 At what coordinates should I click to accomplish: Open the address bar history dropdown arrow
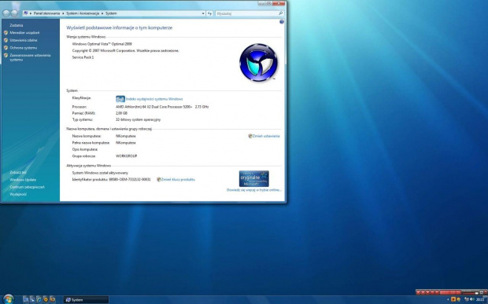pos(203,13)
